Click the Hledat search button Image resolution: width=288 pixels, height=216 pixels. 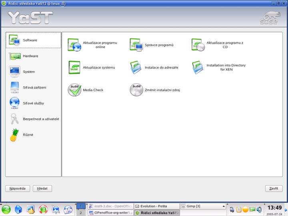coord(42,188)
